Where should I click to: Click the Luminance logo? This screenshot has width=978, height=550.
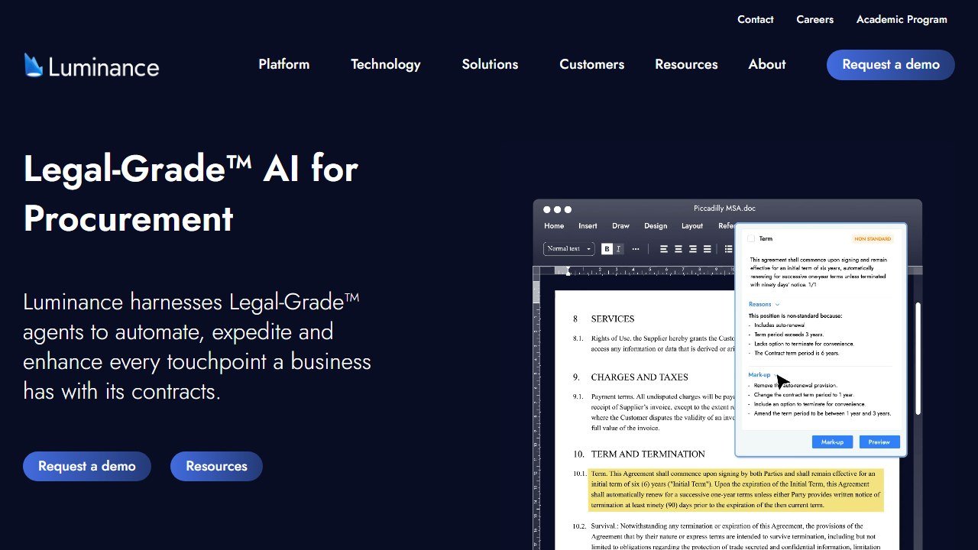92,66
